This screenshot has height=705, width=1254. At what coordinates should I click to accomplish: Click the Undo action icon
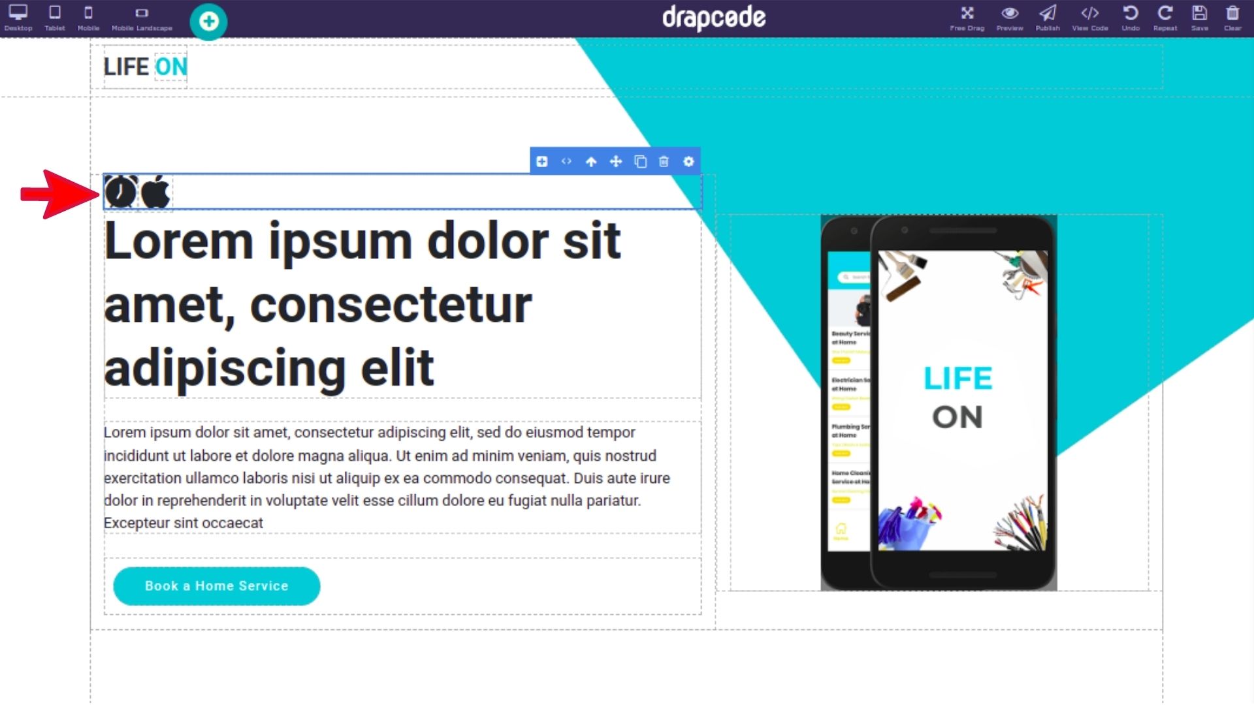1131,14
